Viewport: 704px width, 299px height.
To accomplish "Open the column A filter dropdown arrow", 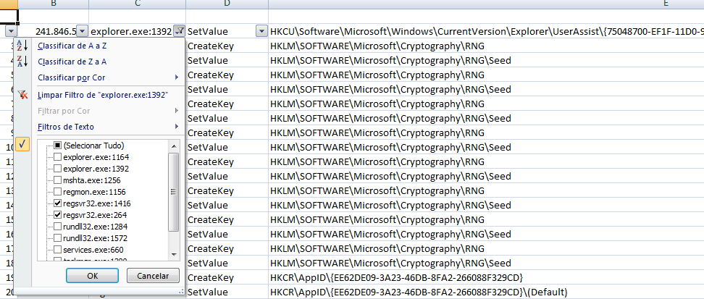I will pyautogui.click(x=9, y=32).
